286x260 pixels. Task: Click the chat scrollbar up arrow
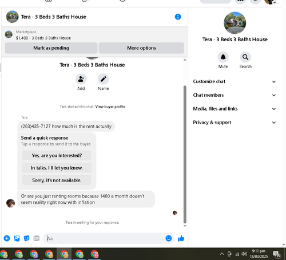pyautogui.click(x=185, y=60)
